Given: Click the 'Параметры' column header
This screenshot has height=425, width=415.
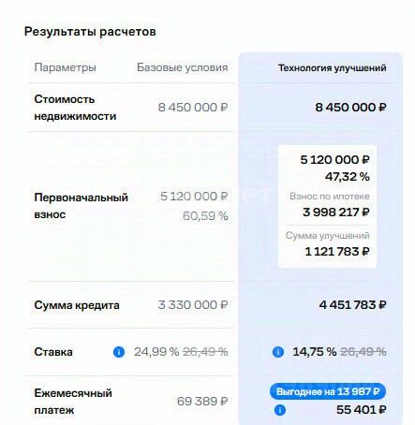Looking at the screenshot, I should coord(65,67).
